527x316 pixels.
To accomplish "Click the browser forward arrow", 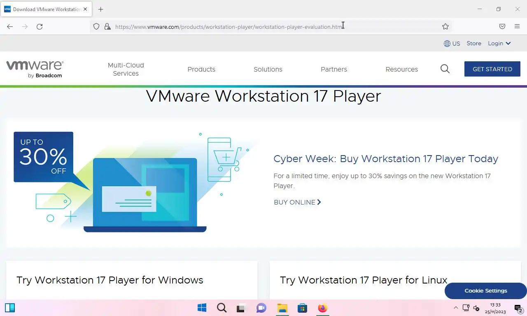I will click(25, 26).
